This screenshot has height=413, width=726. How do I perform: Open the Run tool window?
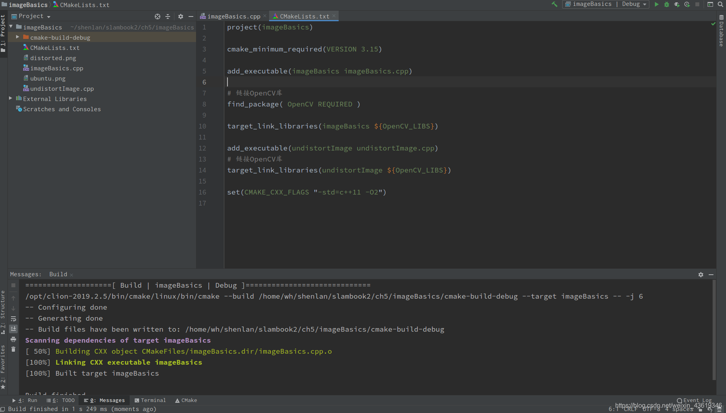click(25, 400)
